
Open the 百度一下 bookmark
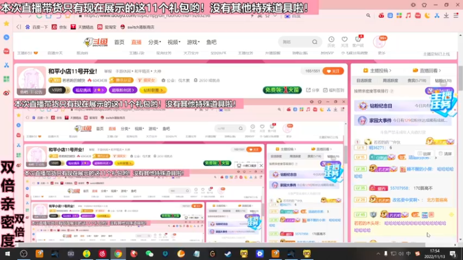point(36,27)
